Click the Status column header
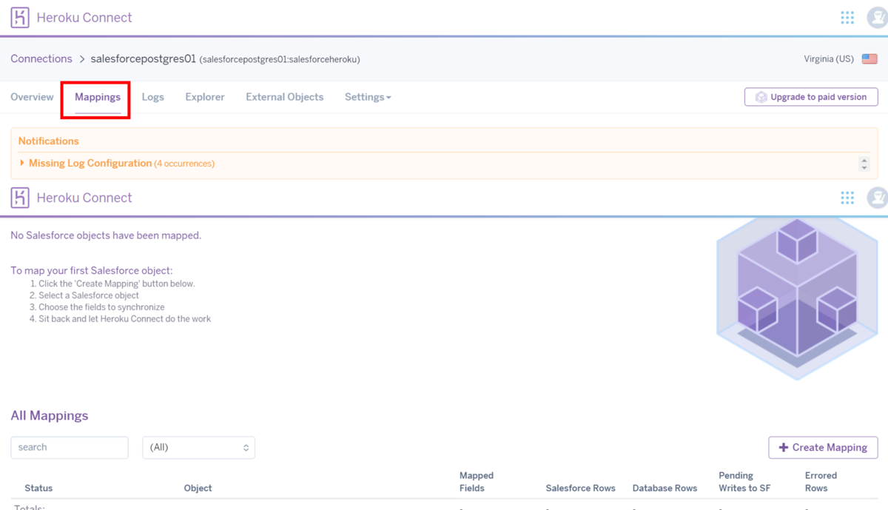Screen dimensions: 888x510 (38, 489)
